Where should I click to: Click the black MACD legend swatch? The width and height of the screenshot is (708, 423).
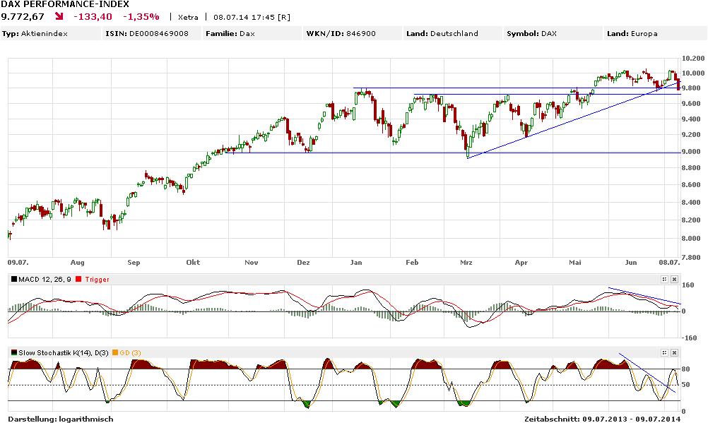point(14,280)
